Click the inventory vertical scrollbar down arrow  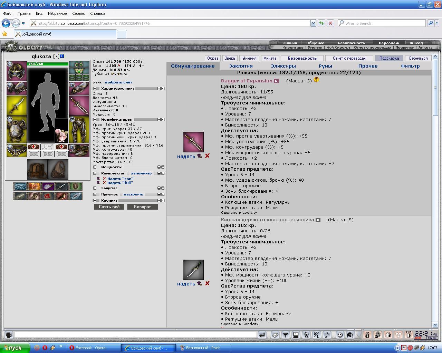click(x=435, y=324)
